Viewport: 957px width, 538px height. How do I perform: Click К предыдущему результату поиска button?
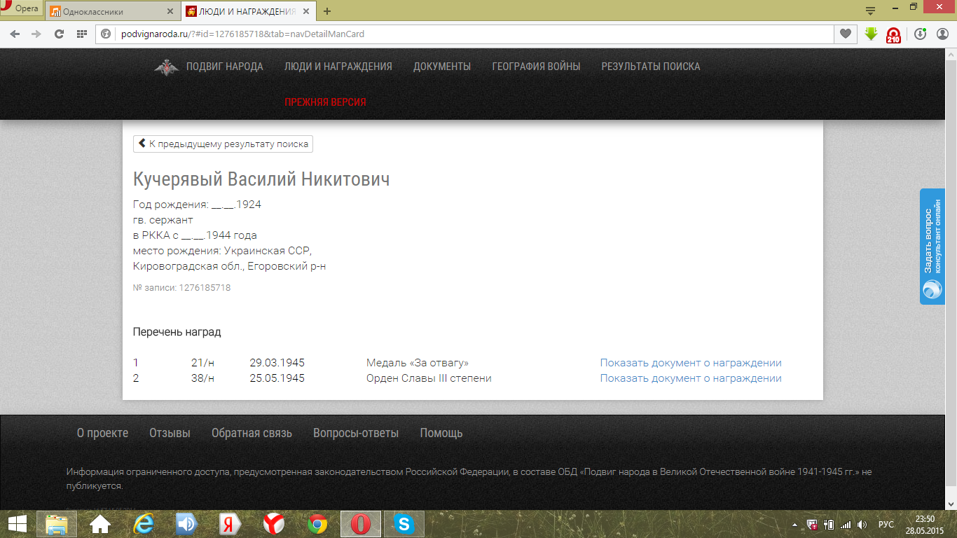223,144
